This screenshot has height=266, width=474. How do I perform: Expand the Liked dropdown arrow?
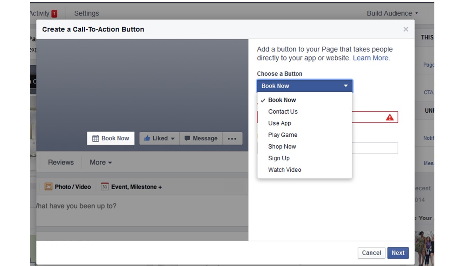tap(173, 139)
